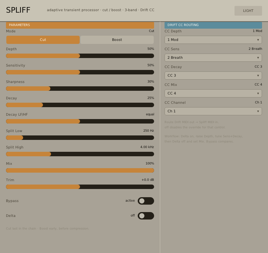Enable the Delta switch
This screenshot has height=253, width=268.
(146, 216)
